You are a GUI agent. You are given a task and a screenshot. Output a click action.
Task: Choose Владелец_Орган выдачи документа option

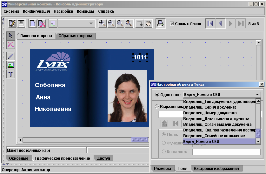pyautogui.click(x=219, y=124)
